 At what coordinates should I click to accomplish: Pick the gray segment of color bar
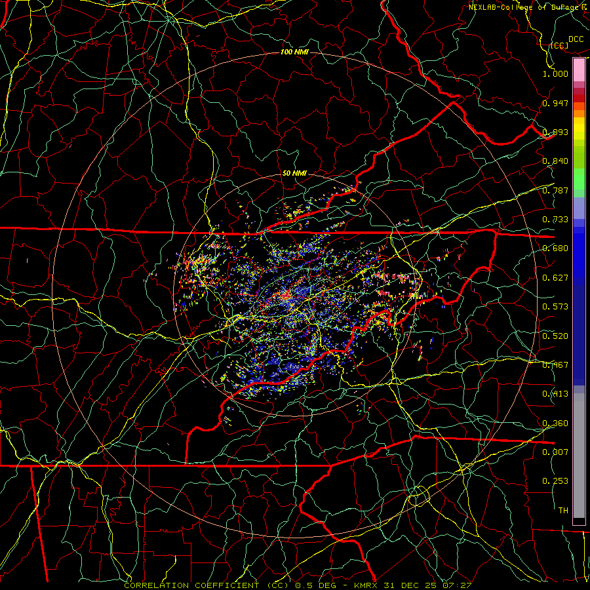tap(579, 456)
